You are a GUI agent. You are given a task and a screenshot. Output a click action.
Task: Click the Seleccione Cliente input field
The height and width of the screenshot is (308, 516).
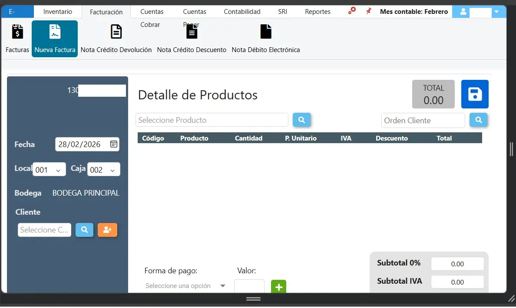44,230
